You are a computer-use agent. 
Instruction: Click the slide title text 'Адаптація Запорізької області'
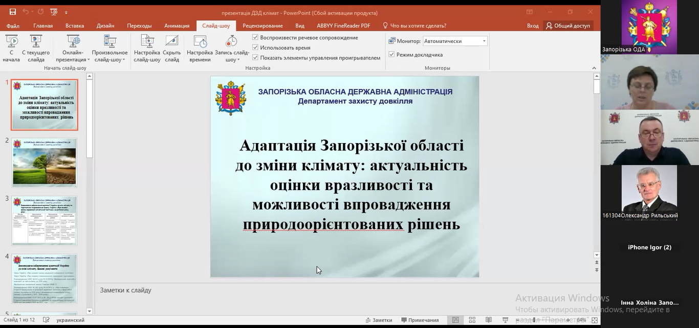coord(352,146)
